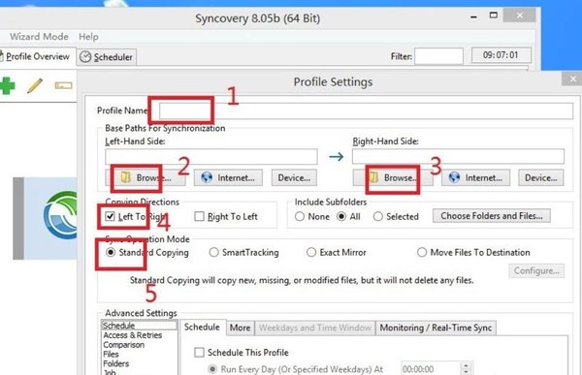Enable Schedule This Profile checkbox
582x375 pixels.
pyautogui.click(x=199, y=353)
